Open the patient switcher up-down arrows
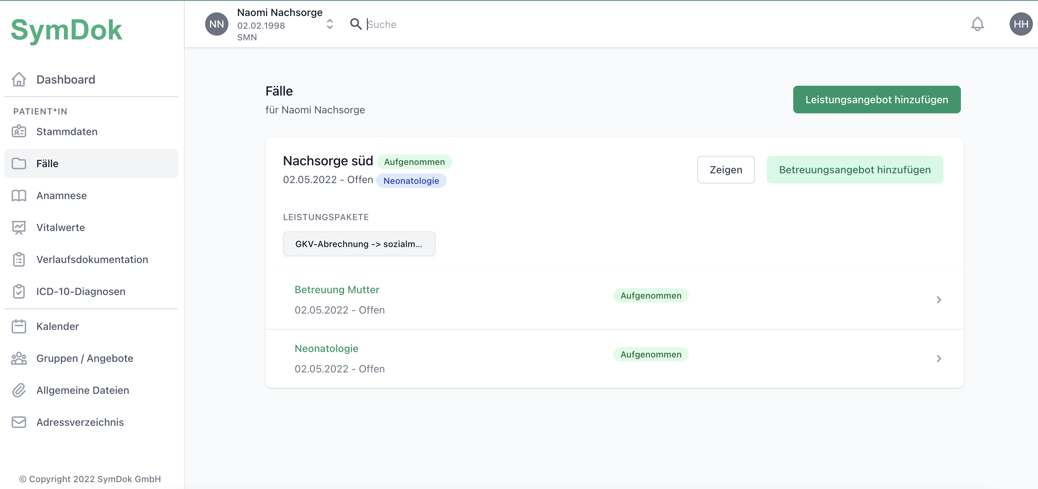The height and width of the screenshot is (489, 1038). click(330, 24)
